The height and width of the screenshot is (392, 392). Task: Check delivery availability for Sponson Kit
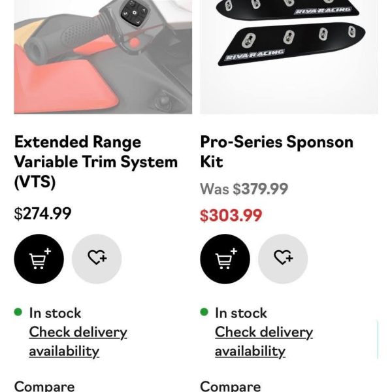tap(263, 341)
